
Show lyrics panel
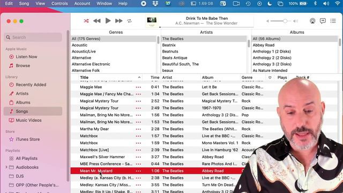click(323, 21)
